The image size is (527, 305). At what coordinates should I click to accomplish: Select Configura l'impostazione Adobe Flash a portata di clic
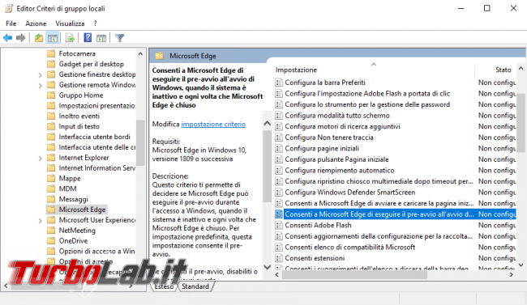(367, 94)
